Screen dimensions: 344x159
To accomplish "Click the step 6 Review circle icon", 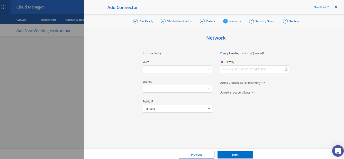I will click(x=285, y=21).
